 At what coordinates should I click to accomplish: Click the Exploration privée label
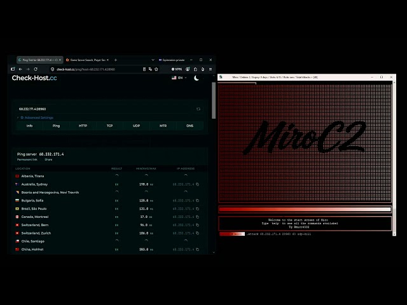point(172,60)
